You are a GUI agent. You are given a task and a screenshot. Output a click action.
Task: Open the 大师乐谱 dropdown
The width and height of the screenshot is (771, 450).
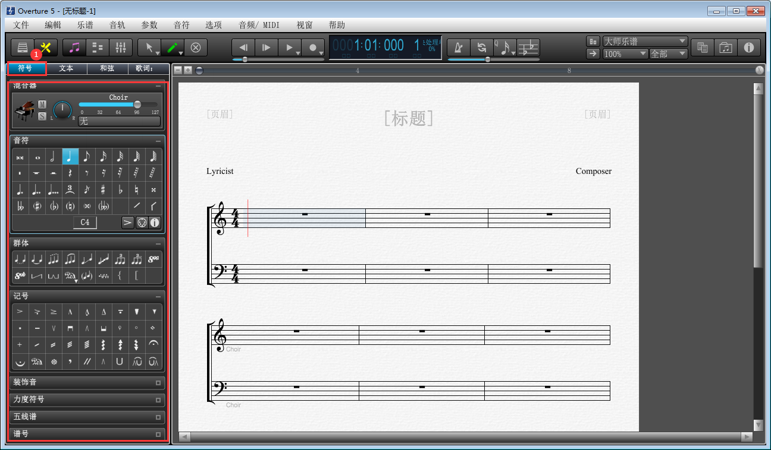click(x=645, y=42)
